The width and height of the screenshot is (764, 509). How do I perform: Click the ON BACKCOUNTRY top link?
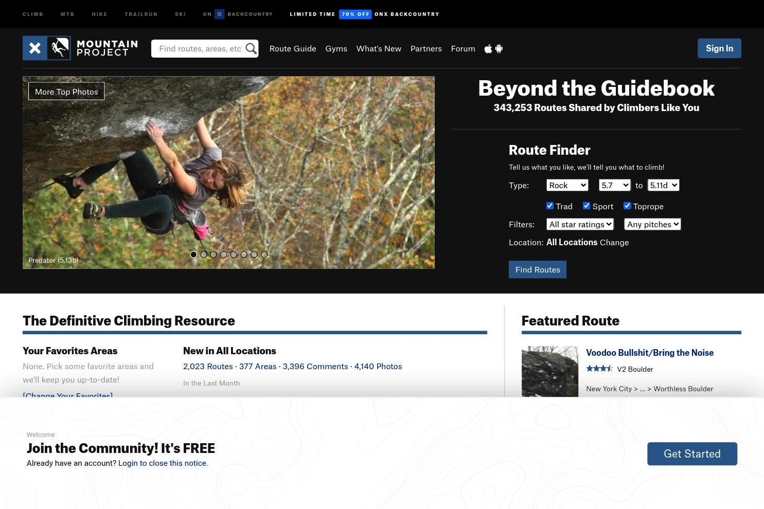(x=238, y=14)
